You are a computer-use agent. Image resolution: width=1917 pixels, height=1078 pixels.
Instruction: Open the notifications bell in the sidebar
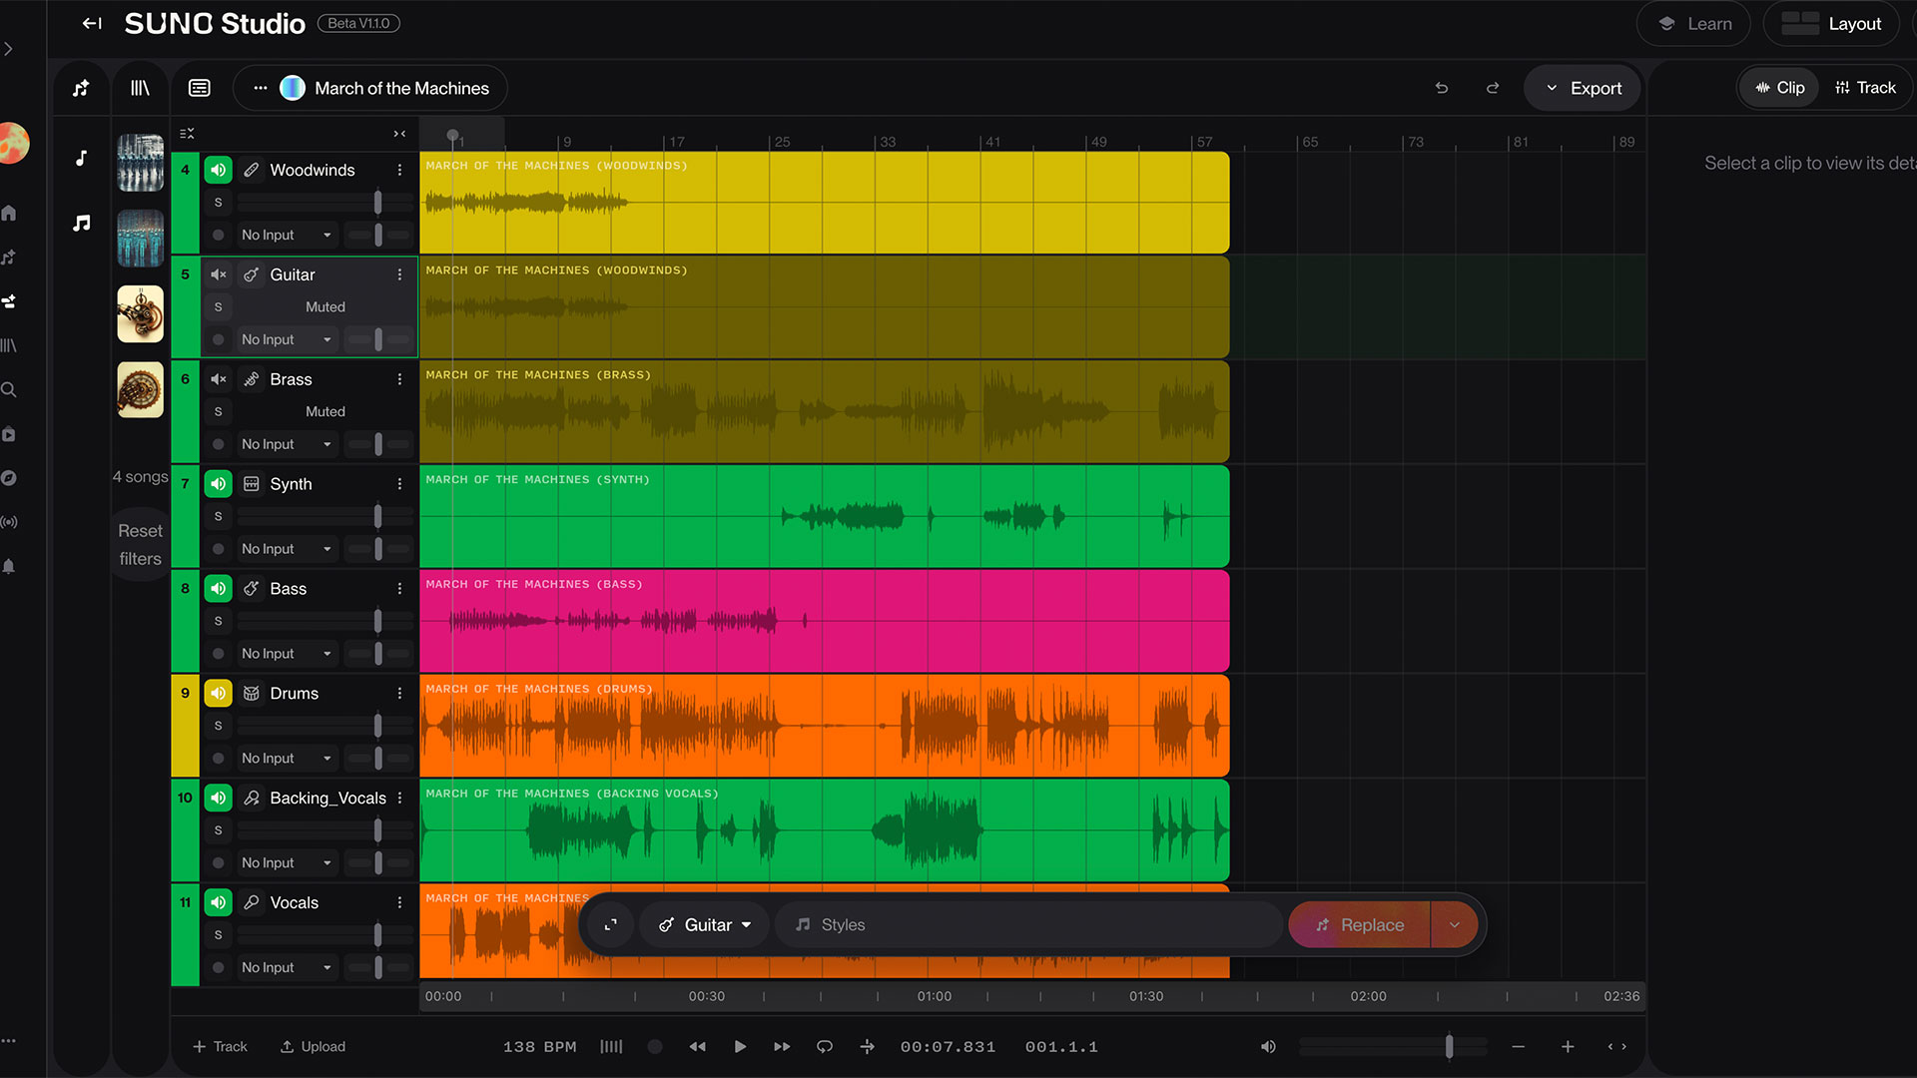(10, 566)
